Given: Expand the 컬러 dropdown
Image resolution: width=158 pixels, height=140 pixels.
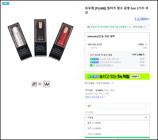Looking at the screenshot, I should coord(117,106).
